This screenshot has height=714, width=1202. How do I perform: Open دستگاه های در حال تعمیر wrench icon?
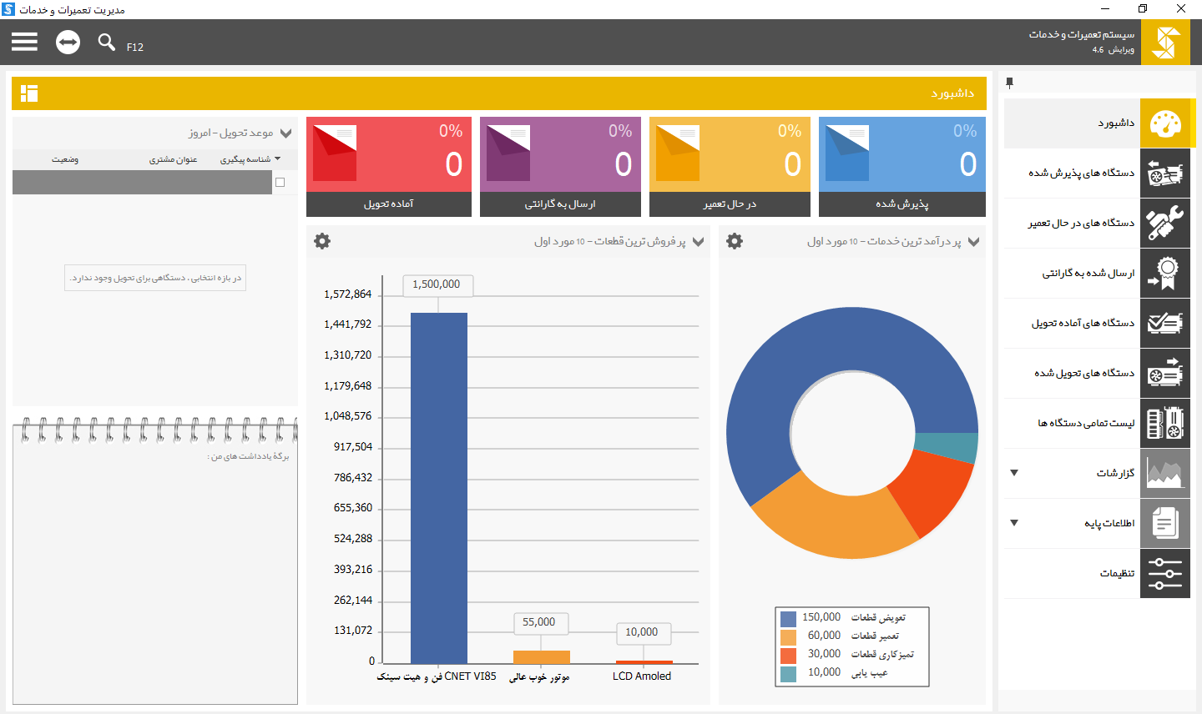pos(1165,223)
